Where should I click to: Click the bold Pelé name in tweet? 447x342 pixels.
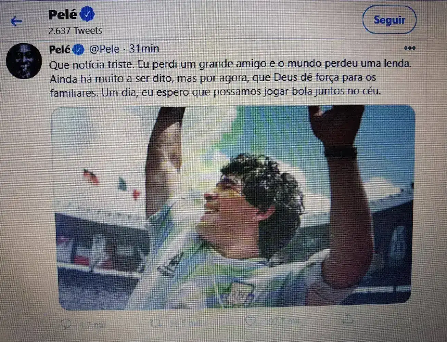point(60,50)
